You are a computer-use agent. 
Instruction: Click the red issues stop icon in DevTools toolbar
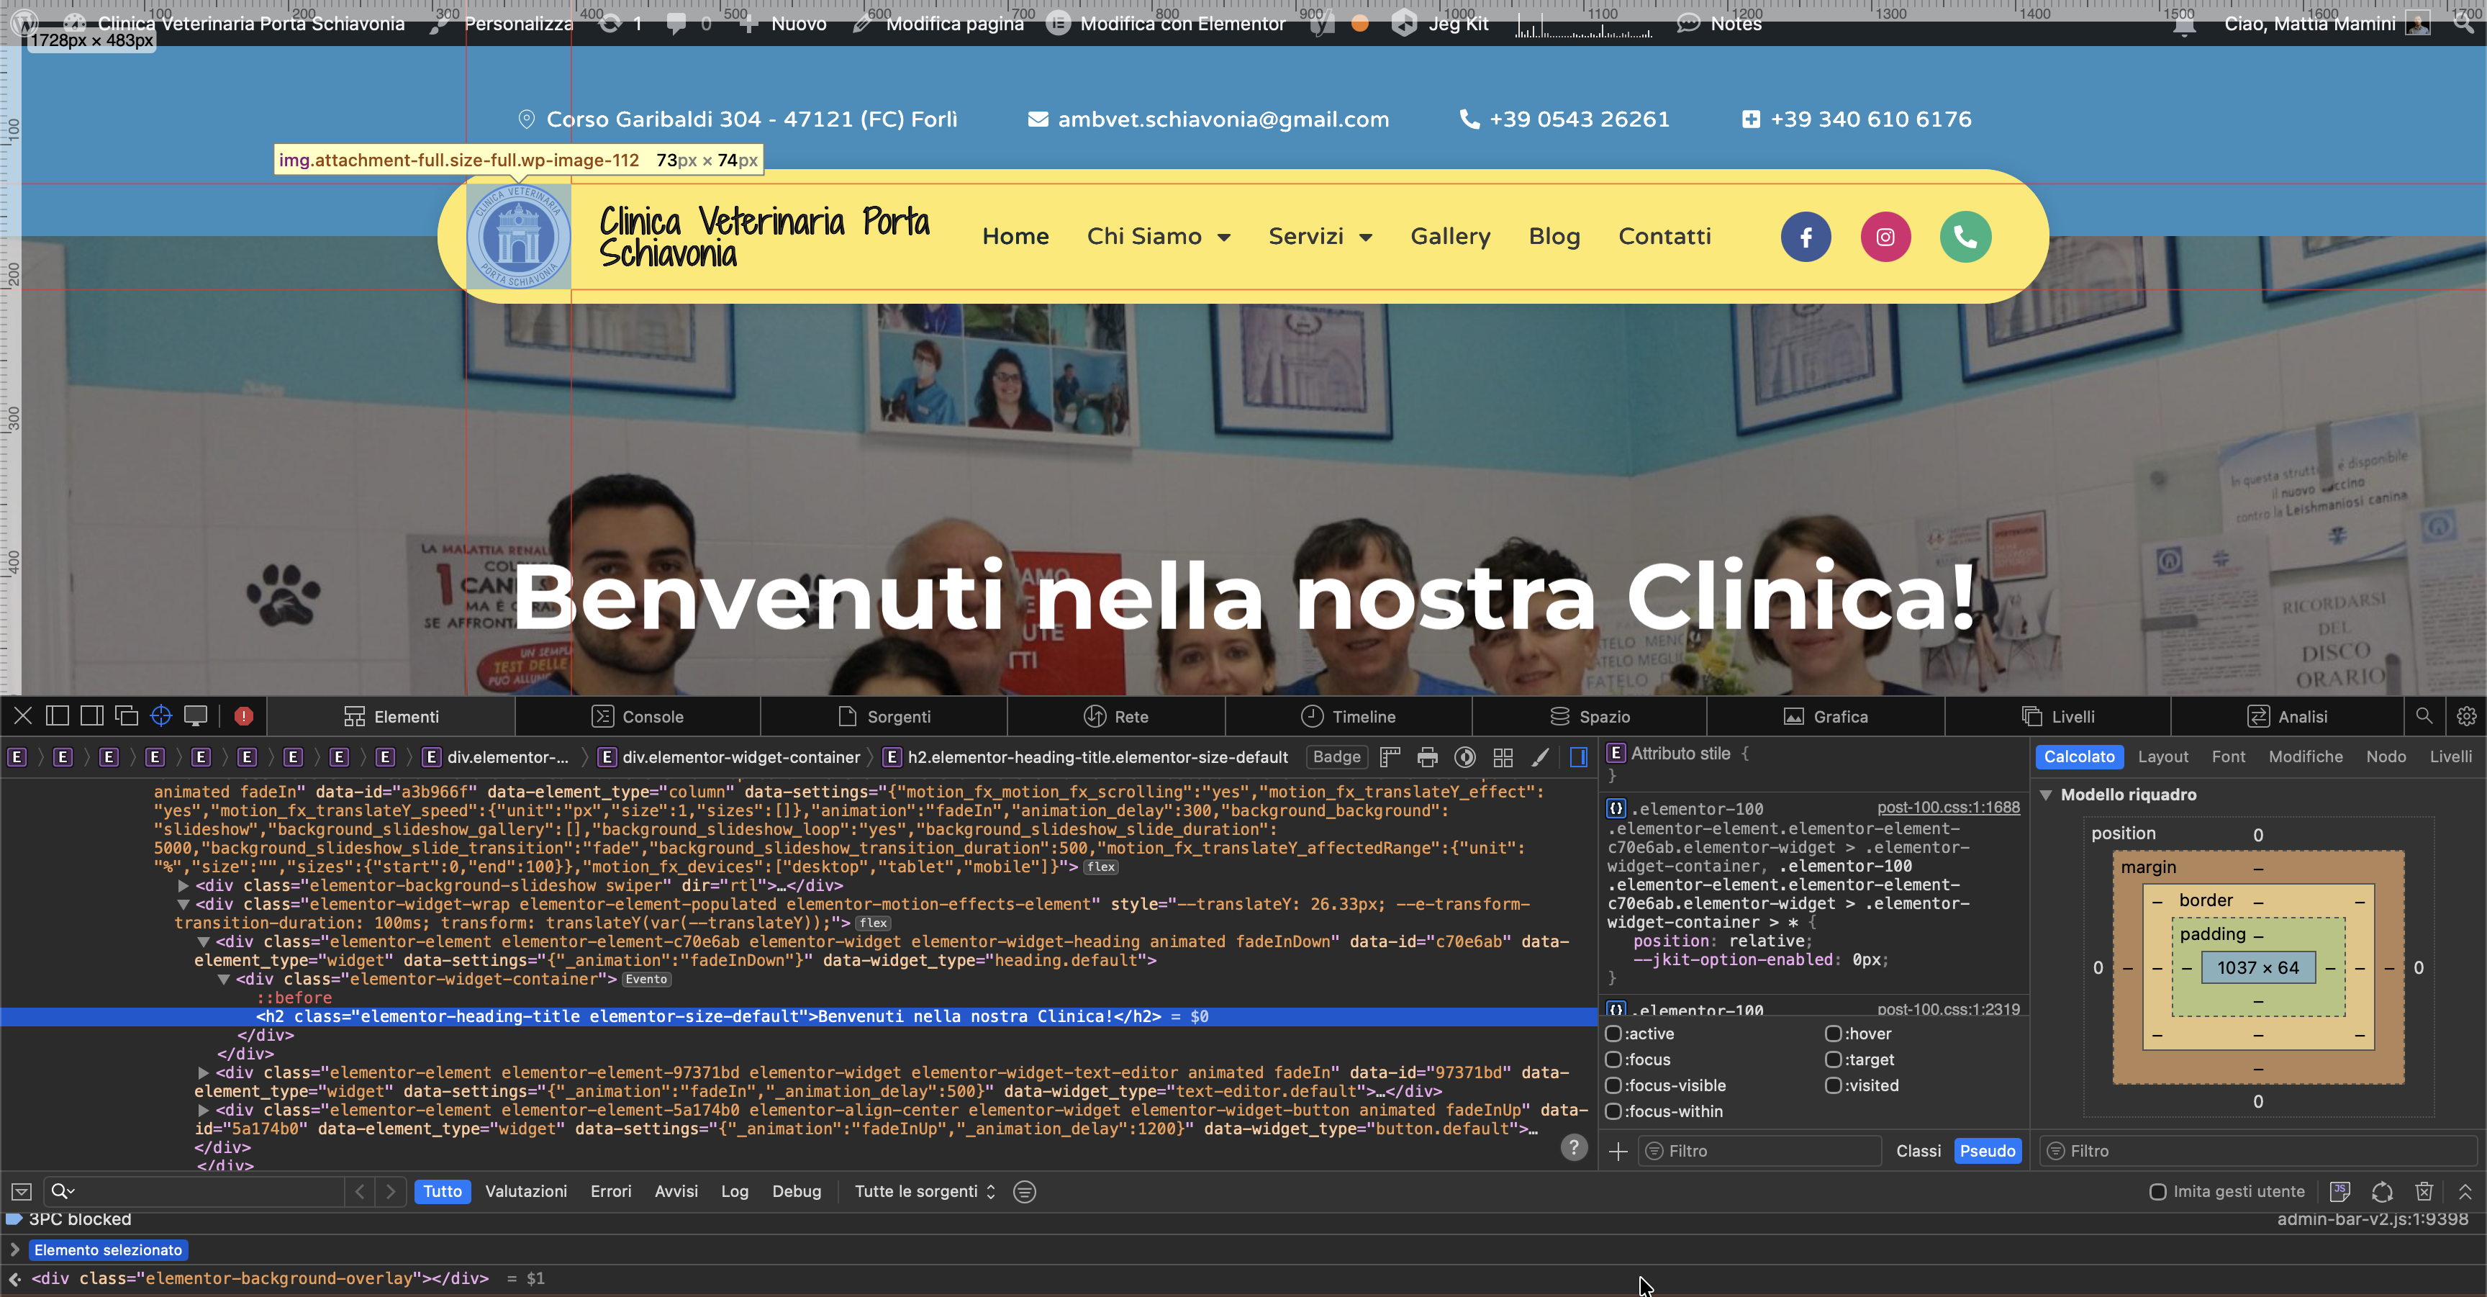coord(243,715)
